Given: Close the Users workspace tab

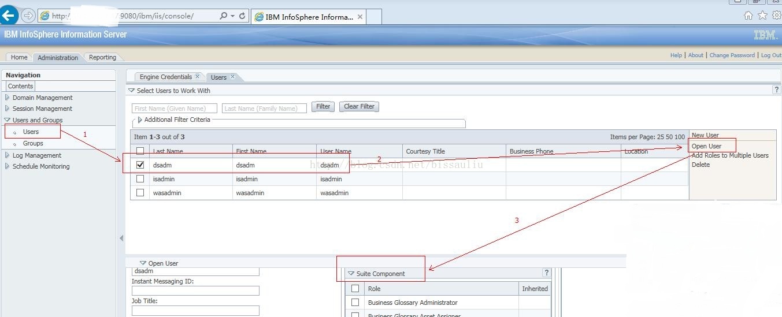Looking at the screenshot, I should pyautogui.click(x=233, y=76).
